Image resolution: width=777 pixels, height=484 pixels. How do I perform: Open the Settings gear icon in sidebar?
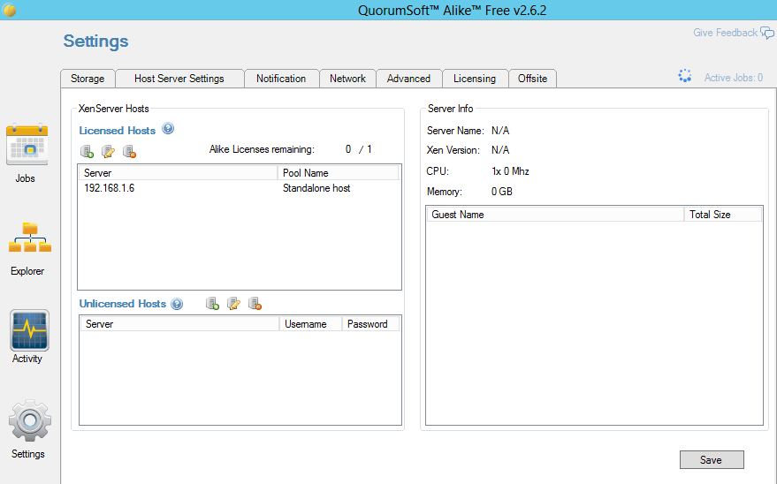click(x=30, y=420)
